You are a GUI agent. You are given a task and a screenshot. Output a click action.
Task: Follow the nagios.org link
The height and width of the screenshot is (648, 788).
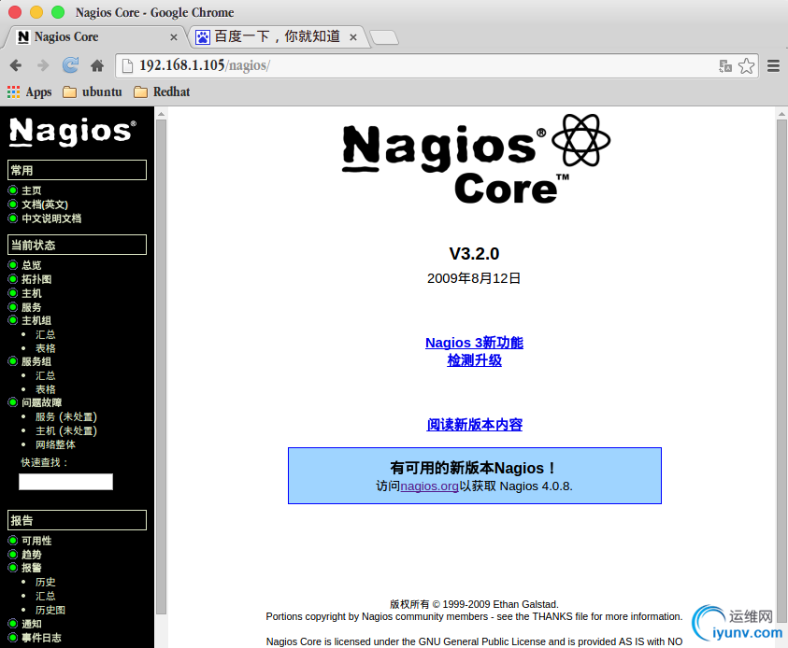coord(430,486)
